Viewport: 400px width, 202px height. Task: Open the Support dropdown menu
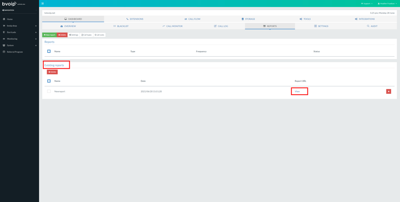pos(367,3)
